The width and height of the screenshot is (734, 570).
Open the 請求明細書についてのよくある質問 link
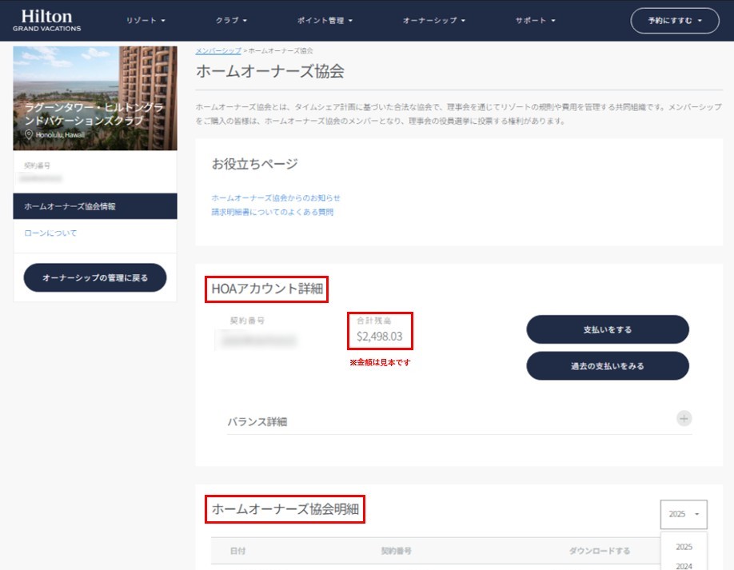point(273,211)
